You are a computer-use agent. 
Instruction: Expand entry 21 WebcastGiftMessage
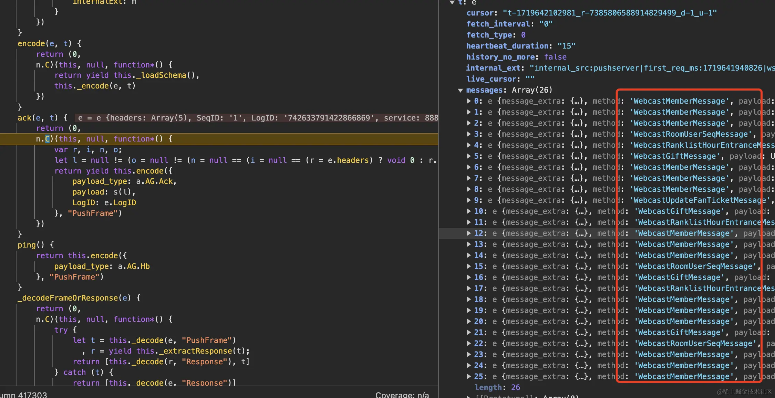click(469, 333)
